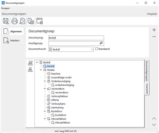159x133 pixels.
Task: Select the verzendbon child item
Action: [x=62, y=93]
